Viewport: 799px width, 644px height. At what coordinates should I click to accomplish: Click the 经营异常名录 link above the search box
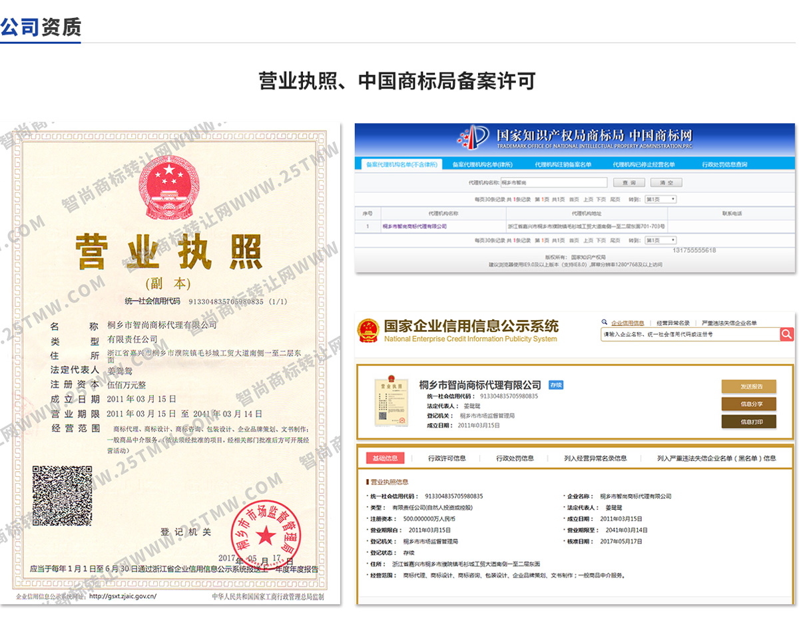pos(673,323)
